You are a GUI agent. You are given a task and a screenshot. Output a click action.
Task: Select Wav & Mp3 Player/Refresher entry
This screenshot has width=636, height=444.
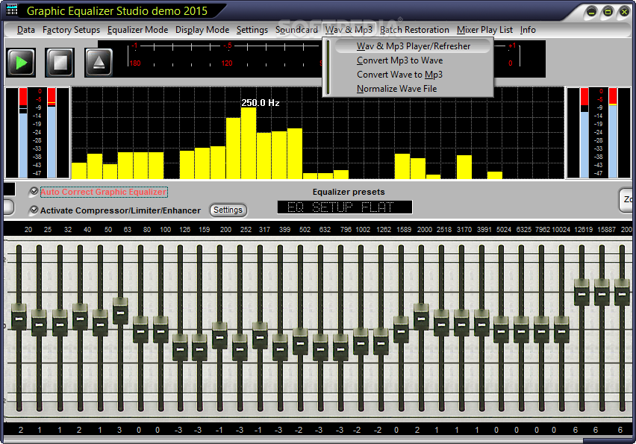pos(413,46)
